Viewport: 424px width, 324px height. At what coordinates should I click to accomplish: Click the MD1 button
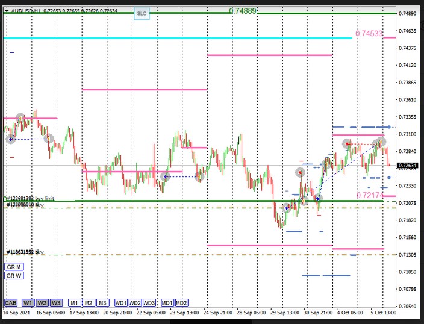click(167, 302)
